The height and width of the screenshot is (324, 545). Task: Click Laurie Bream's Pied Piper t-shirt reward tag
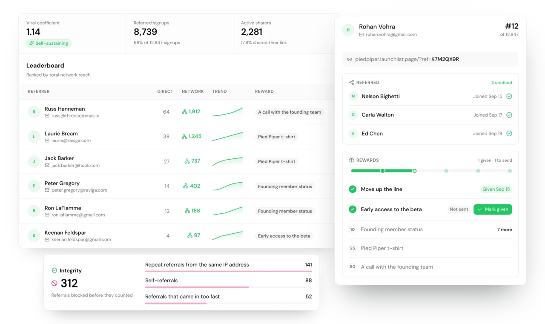coord(276,137)
